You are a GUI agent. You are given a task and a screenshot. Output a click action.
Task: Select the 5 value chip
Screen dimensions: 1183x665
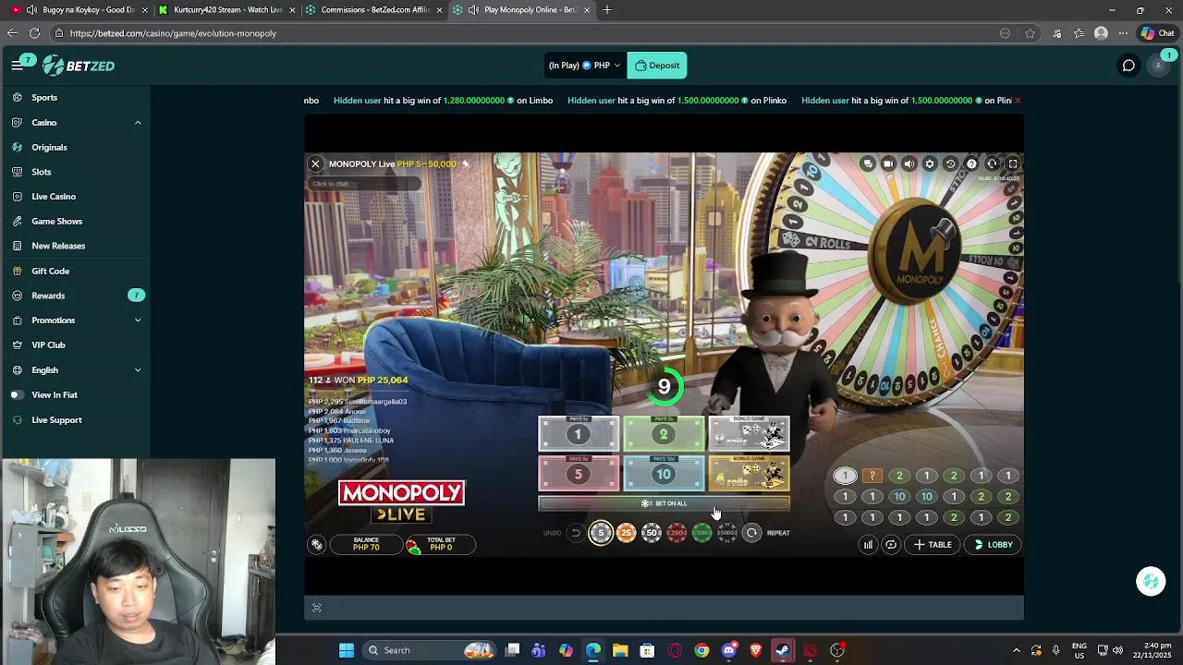(x=601, y=533)
